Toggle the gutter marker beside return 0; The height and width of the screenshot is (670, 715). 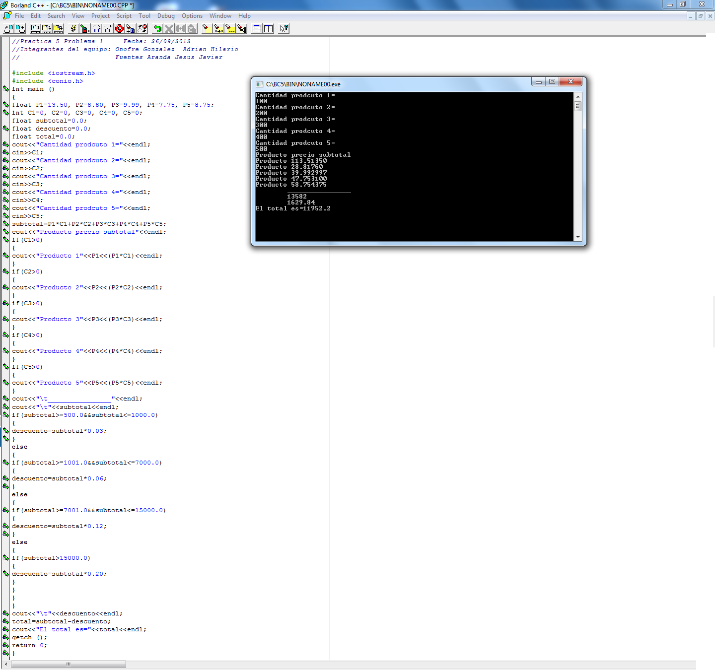point(5,645)
